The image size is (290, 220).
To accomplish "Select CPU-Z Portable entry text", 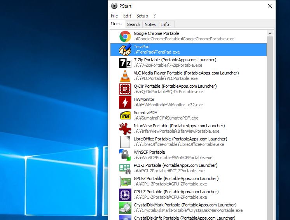I will [x=176, y=192].
